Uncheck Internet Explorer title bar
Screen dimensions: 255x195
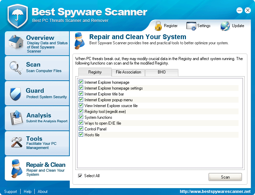tap(81, 94)
